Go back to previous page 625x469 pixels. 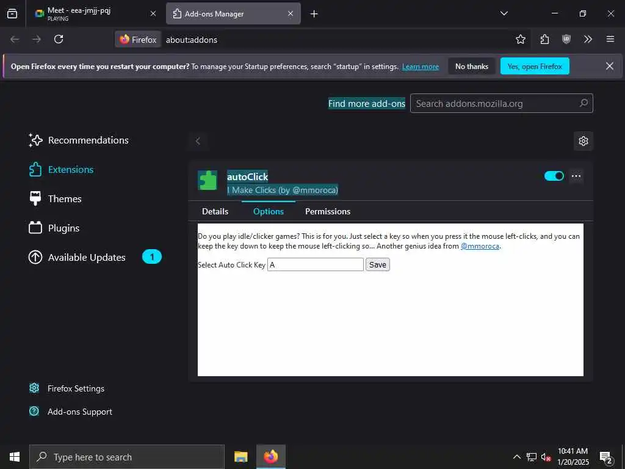tap(15, 39)
